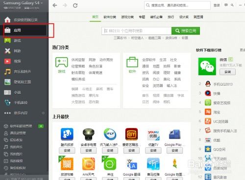Click the refresh arrow icon in toolbar
The height and width of the screenshot is (180, 245).
(75, 5)
